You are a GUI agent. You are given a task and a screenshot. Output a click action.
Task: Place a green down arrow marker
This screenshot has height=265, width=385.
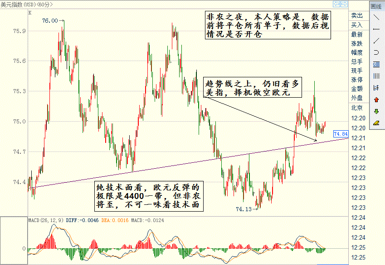(376, 111)
